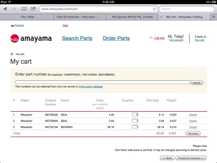The width and height of the screenshot is (217, 163).
Task: Open the bookmarks book icon
Action: (x=24, y=9)
